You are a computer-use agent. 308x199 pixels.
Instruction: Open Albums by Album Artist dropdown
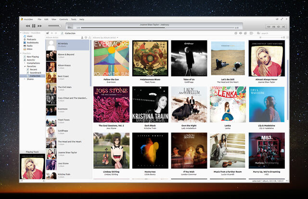(105, 37)
